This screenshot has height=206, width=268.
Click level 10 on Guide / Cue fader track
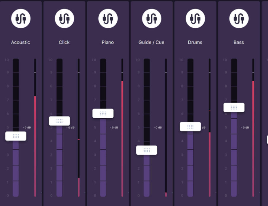[x=147, y=60]
